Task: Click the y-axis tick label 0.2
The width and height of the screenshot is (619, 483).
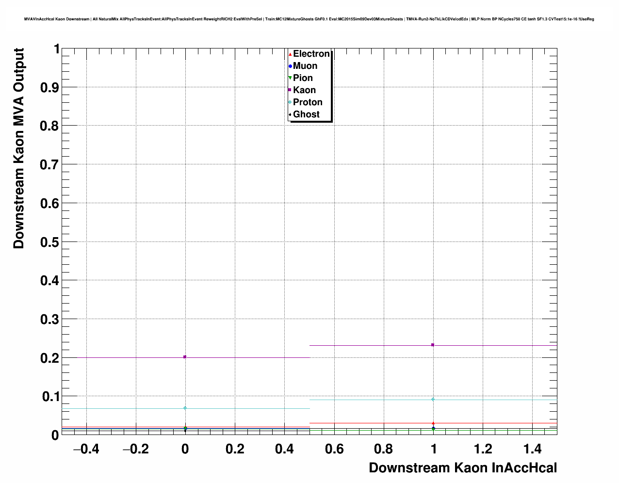Action: (50, 358)
